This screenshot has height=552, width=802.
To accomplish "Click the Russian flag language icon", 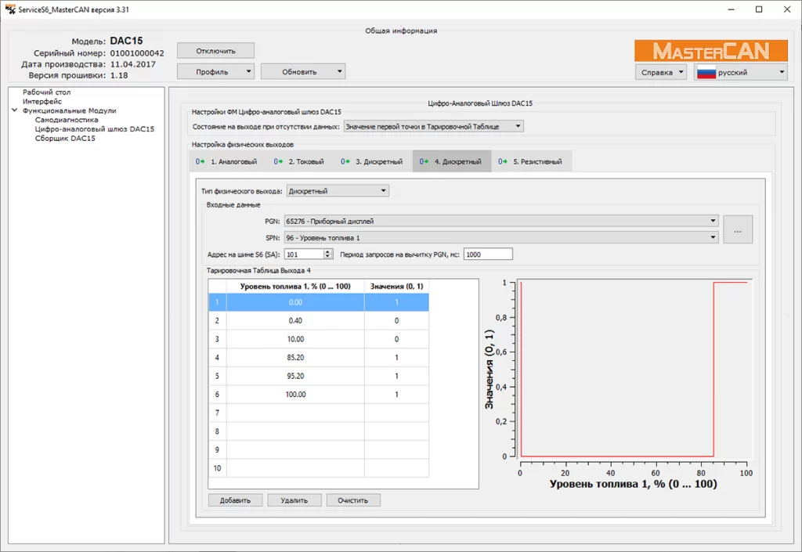I will tap(707, 72).
